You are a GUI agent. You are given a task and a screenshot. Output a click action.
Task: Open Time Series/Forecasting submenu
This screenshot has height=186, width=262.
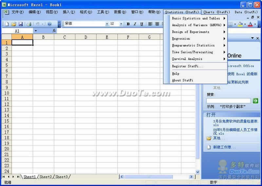click(198, 52)
